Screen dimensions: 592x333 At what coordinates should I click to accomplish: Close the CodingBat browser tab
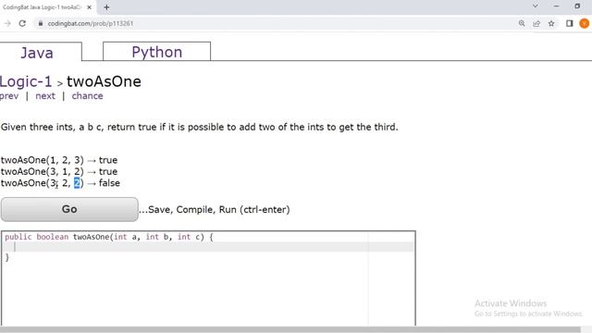click(90, 7)
